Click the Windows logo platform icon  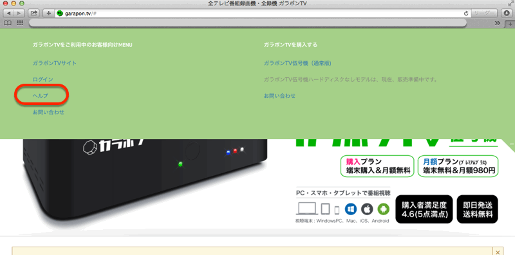point(350,209)
